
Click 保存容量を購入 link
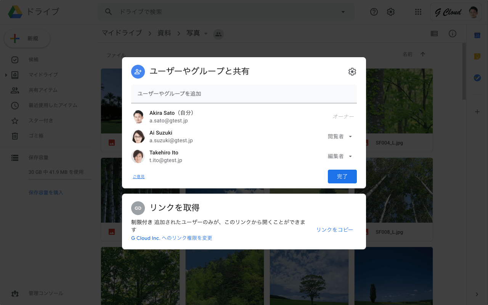coord(46,193)
